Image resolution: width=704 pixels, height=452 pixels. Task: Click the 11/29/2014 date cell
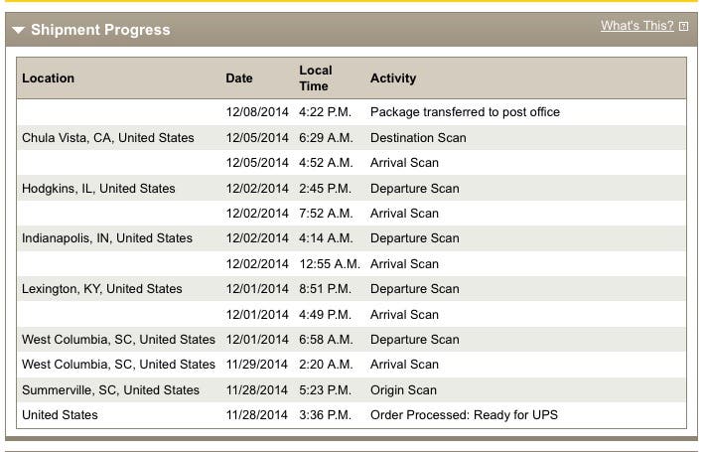(x=257, y=365)
